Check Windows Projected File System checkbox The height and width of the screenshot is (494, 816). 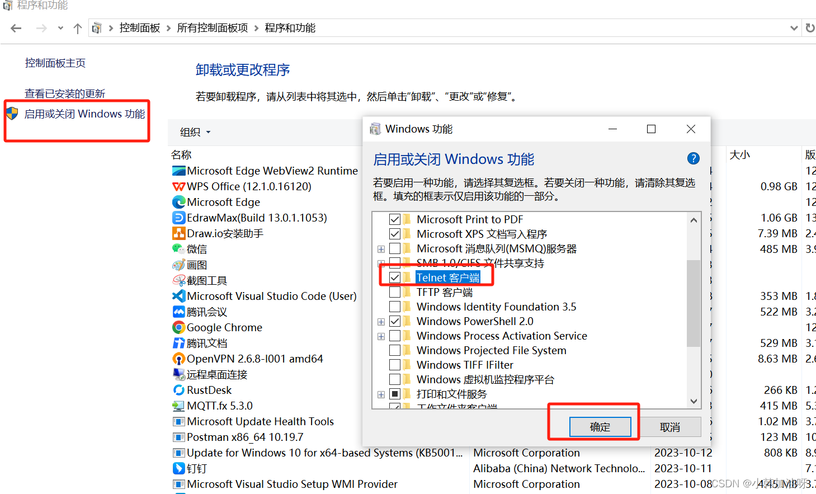(x=395, y=350)
